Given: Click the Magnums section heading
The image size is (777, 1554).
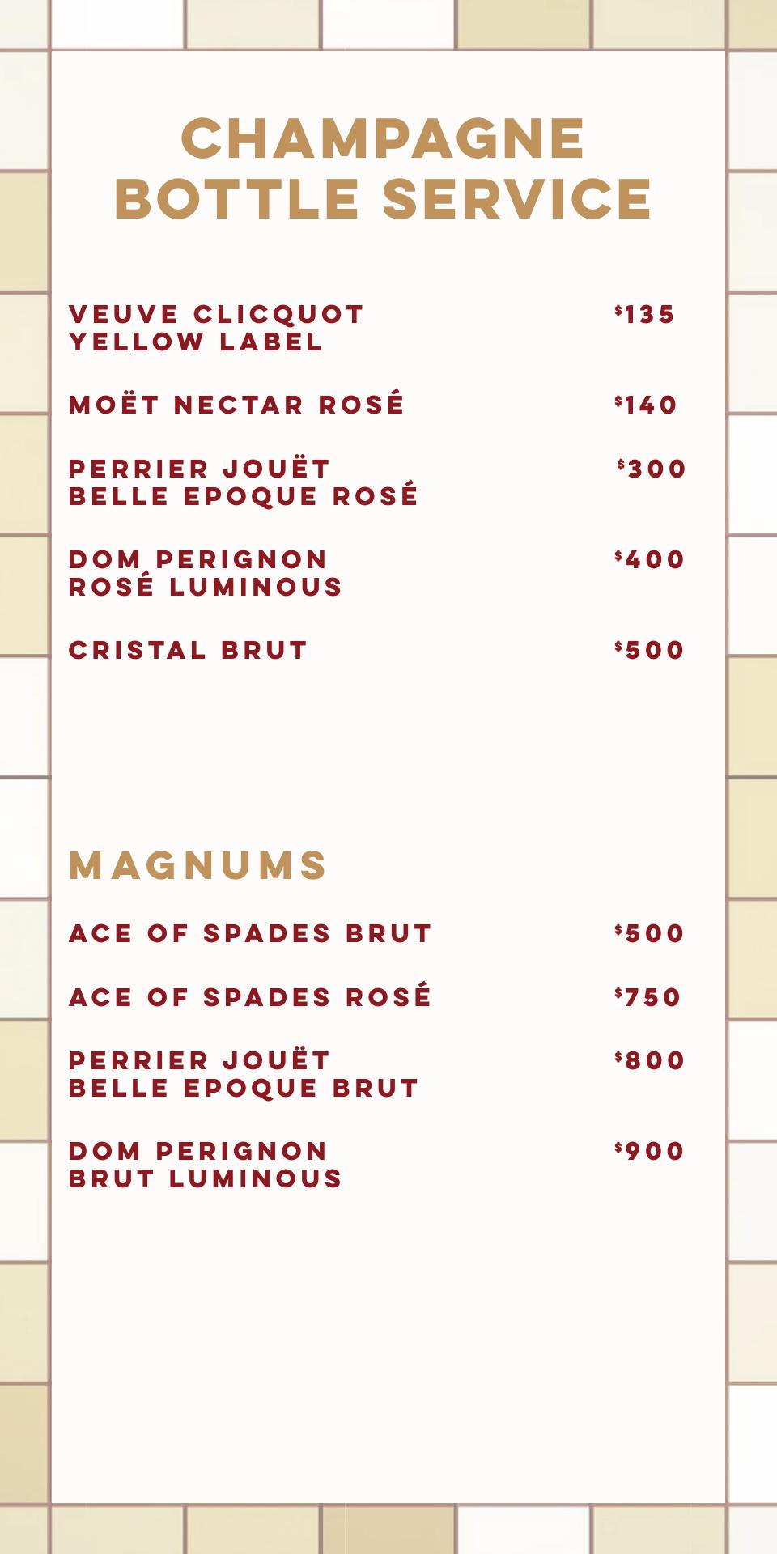Looking at the screenshot, I should pyautogui.click(x=198, y=865).
